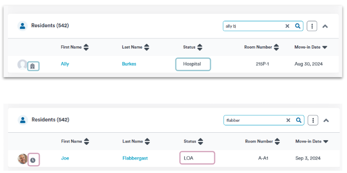Open the three-dot options menu in the bottom Residents panel
The image size is (347, 173).
click(x=313, y=120)
